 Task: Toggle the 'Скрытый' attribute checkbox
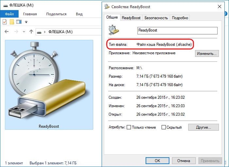coord(163,127)
